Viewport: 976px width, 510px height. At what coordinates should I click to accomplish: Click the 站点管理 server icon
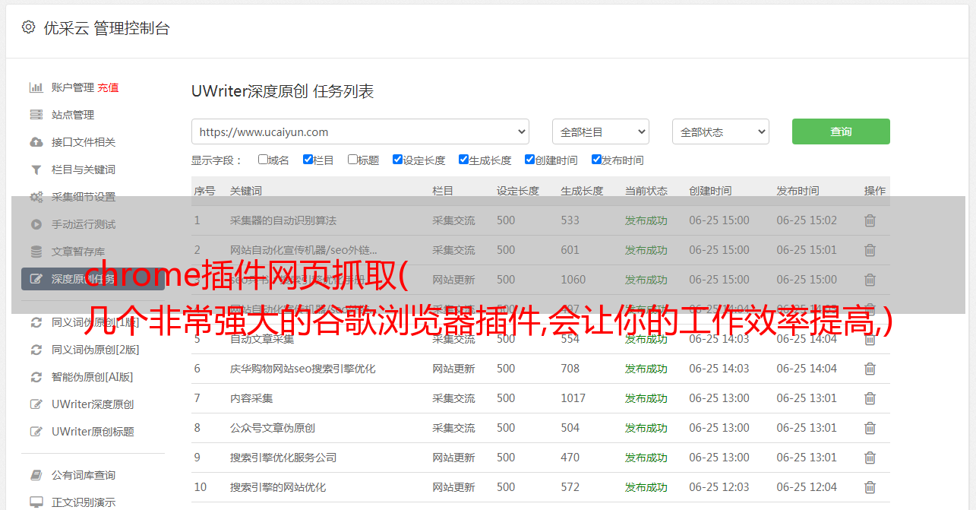(x=36, y=115)
